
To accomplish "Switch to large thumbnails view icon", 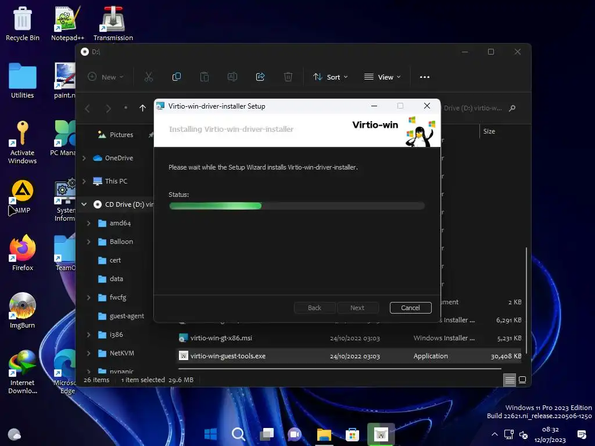I will pyautogui.click(x=522, y=380).
